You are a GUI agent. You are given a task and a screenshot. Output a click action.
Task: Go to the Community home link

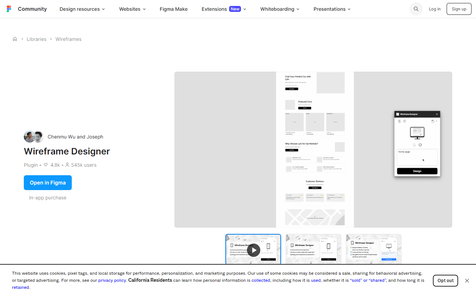coord(32,9)
